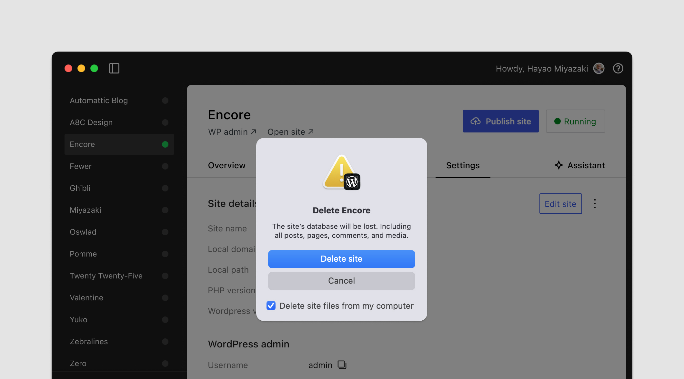Select the Pomme site
Image resolution: width=684 pixels, height=379 pixels.
tap(119, 254)
